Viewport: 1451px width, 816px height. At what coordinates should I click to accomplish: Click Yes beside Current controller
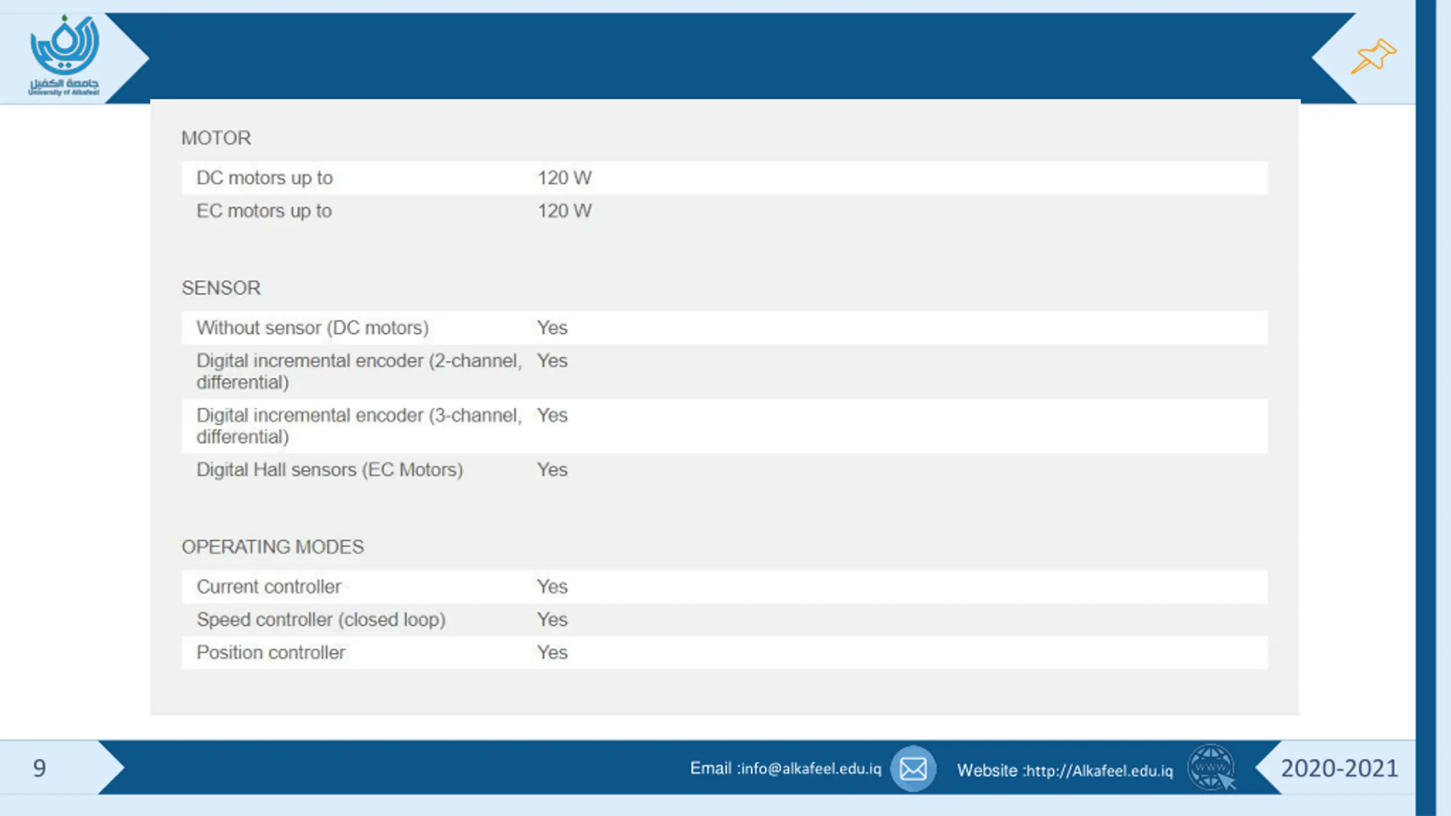tap(552, 586)
